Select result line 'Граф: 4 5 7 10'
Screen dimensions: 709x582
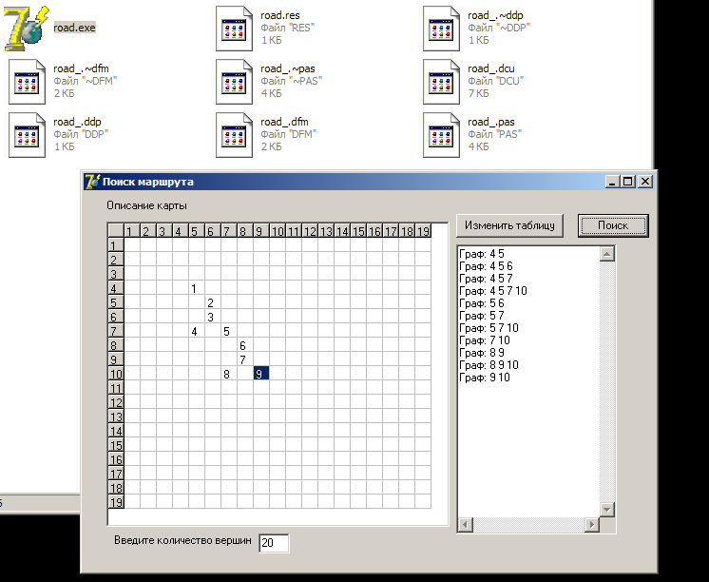493,291
